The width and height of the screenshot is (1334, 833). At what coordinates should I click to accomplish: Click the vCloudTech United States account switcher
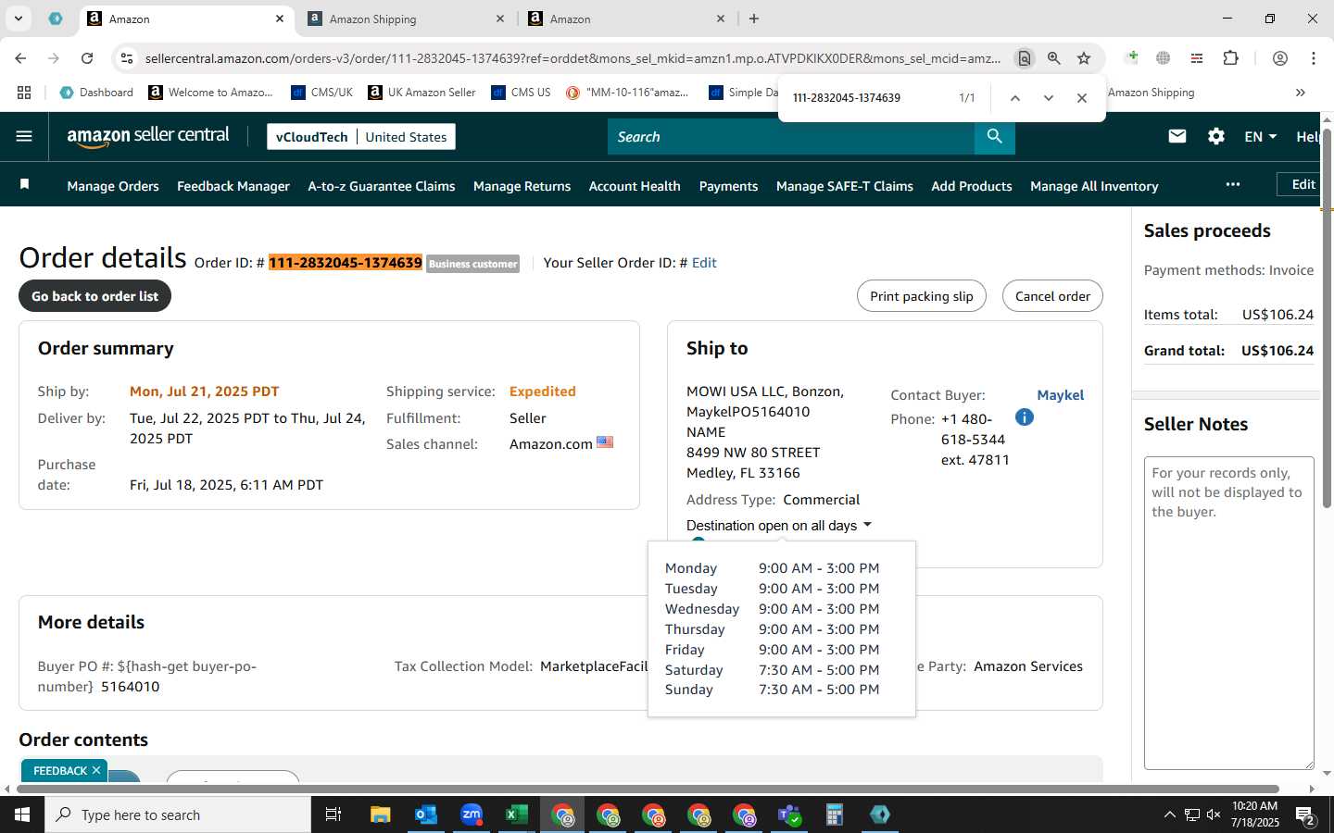pos(361,136)
